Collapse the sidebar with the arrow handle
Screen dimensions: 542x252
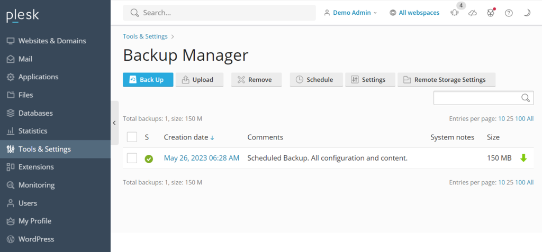pyautogui.click(x=114, y=123)
